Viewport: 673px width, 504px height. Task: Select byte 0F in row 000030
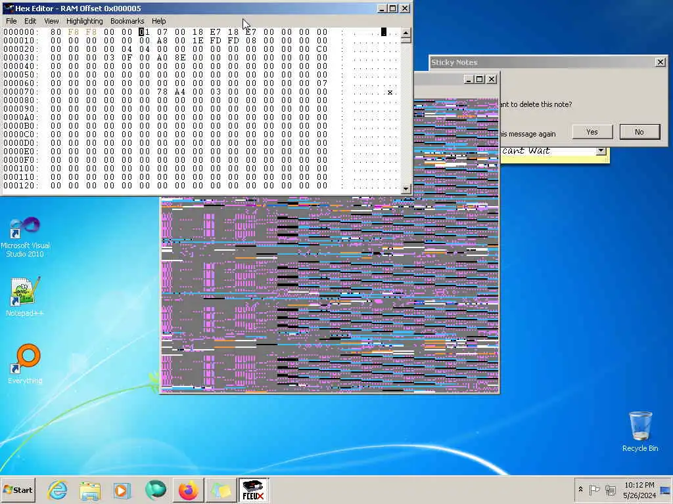[127, 58]
